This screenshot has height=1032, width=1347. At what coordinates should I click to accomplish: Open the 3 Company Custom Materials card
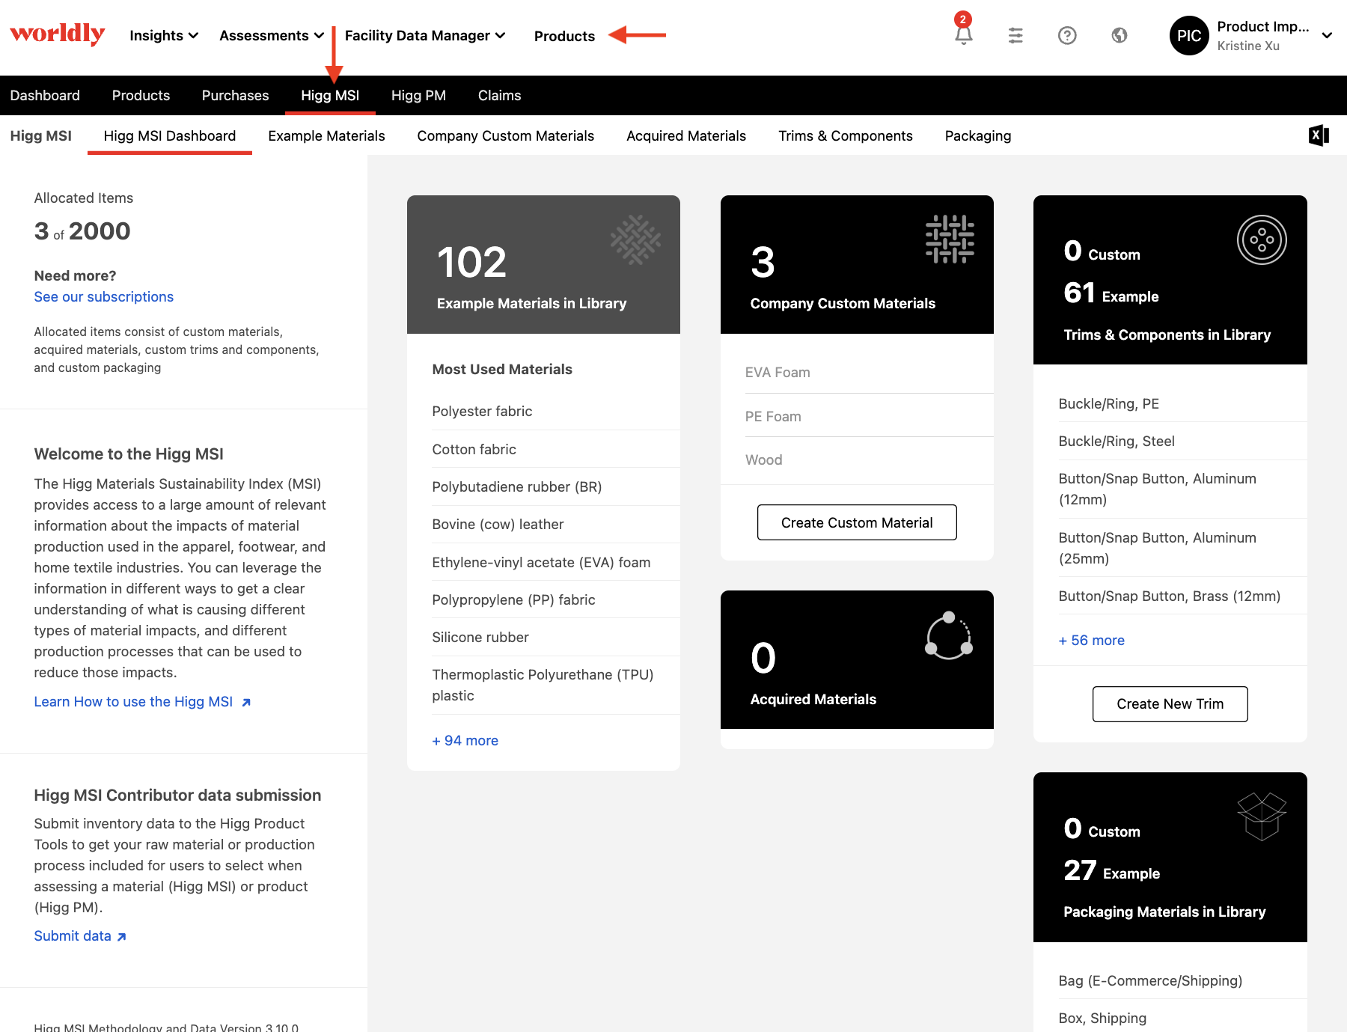pos(857,264)
